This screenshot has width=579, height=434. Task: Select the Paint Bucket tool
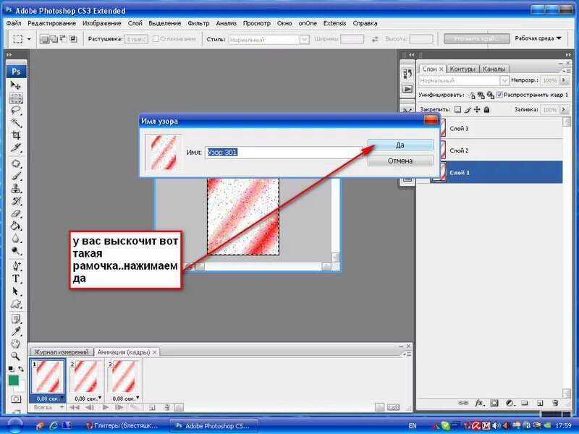[x=15, y=226]
